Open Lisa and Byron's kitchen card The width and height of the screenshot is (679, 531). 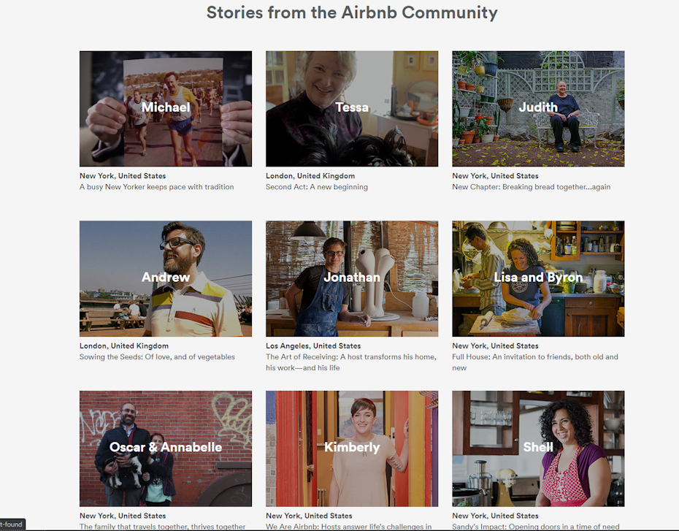pos(538,278)
